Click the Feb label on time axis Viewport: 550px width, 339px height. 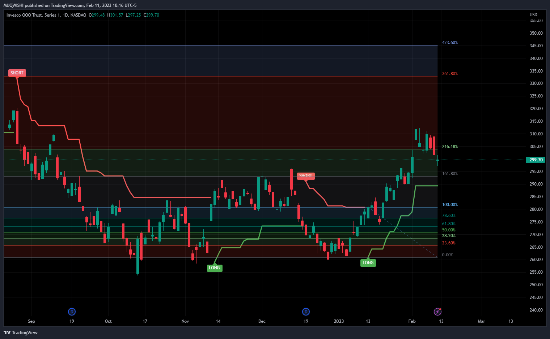pos(412,321)
